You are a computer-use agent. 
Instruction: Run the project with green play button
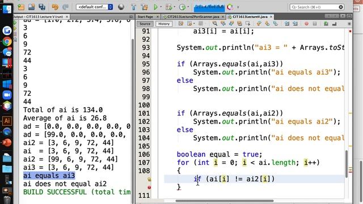pyautogui.click(x=155, y=7)
